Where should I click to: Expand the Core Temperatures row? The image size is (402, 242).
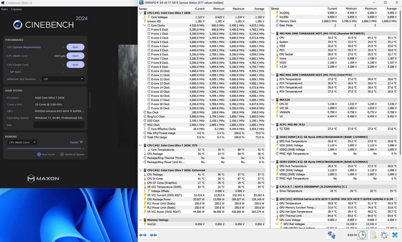point(144,150)
